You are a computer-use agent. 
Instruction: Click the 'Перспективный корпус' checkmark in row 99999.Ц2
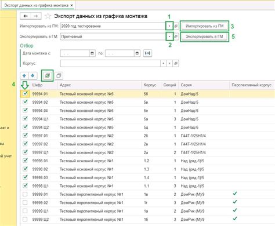point(235,218)
